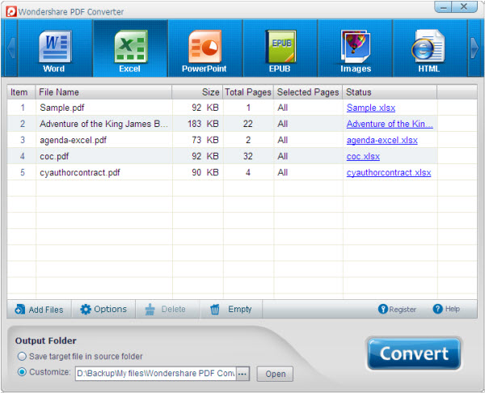Click the File Name column header
The image size is (485, 393).
(x=103, y=92)
